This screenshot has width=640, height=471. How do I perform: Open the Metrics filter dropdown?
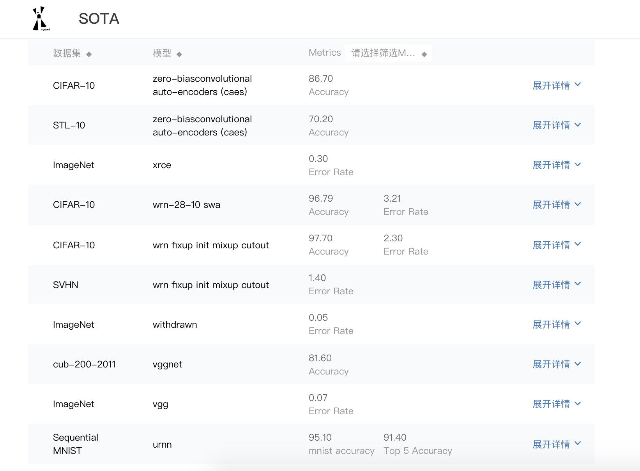(388, 53)
